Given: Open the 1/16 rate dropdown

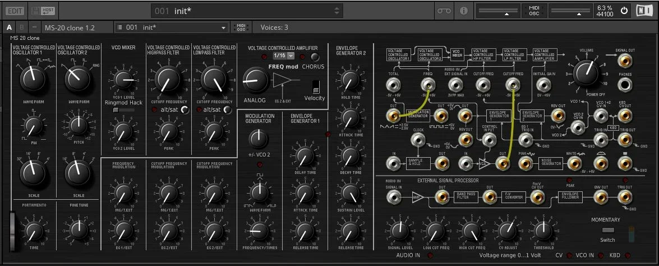Looking at the screenshot, I should (x=287, y=56).
